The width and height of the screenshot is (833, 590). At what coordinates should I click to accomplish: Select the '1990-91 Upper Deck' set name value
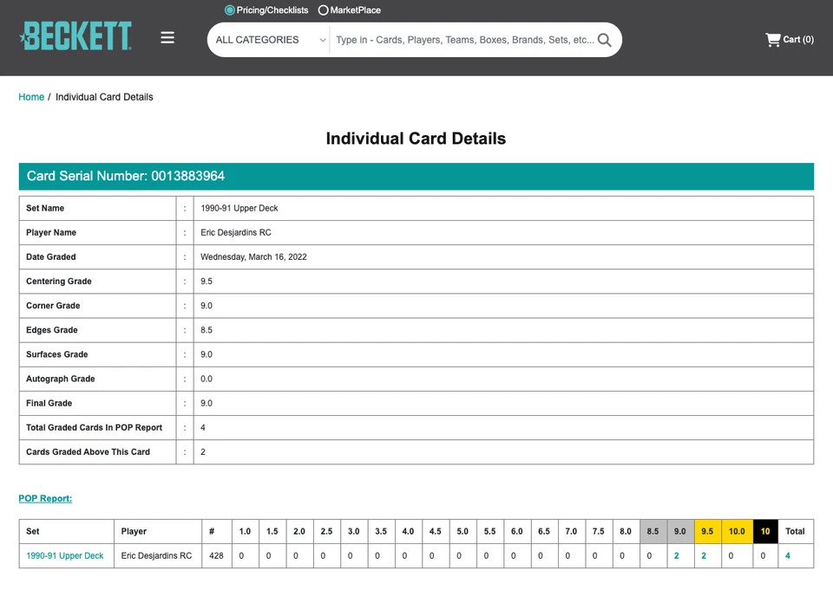(239, 208)
